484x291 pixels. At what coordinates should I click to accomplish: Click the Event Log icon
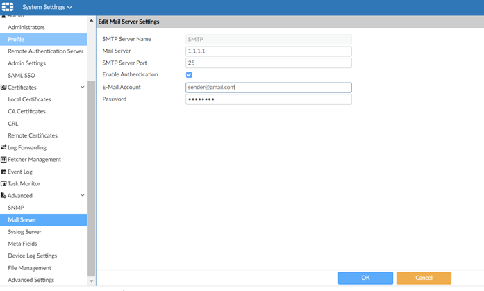click(3, 172)
